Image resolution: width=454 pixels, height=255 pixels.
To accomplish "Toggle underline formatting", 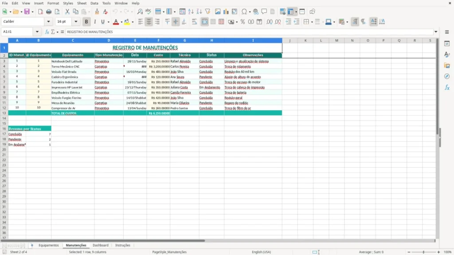I will click(x=102, y=22).
